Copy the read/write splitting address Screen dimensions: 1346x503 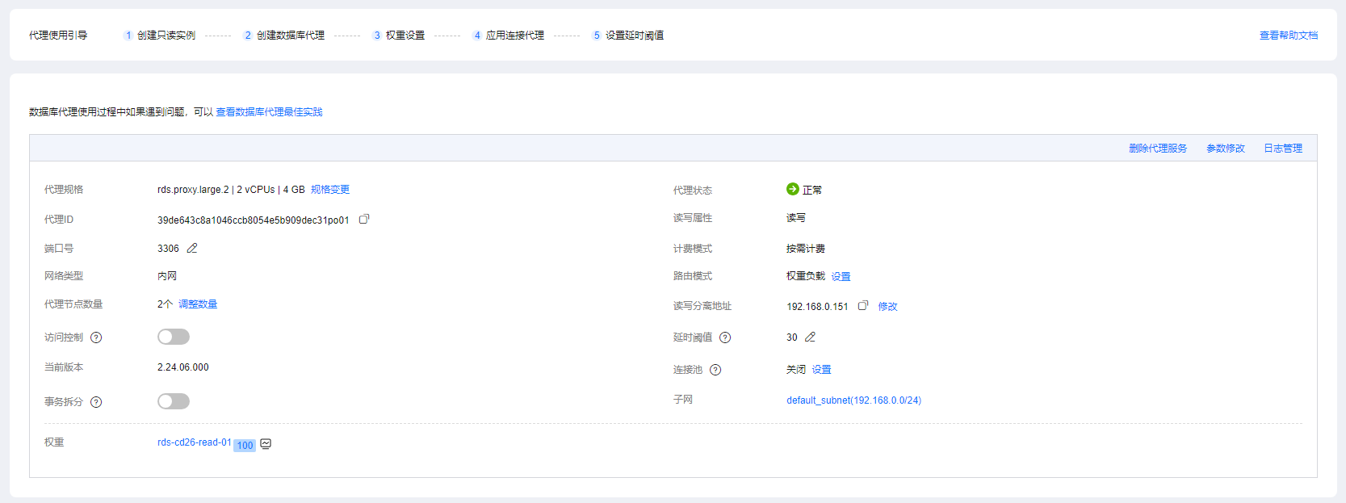click(862, 306)
